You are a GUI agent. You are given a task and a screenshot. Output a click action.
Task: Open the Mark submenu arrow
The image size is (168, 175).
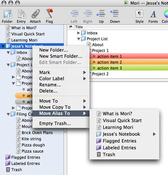pos(84,72)
